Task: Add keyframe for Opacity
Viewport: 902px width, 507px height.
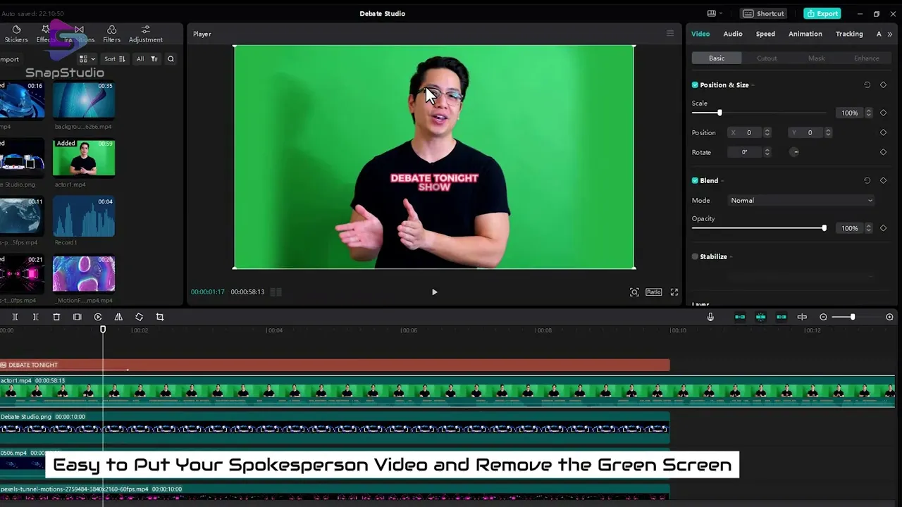Action: click(x=883, y=228)
